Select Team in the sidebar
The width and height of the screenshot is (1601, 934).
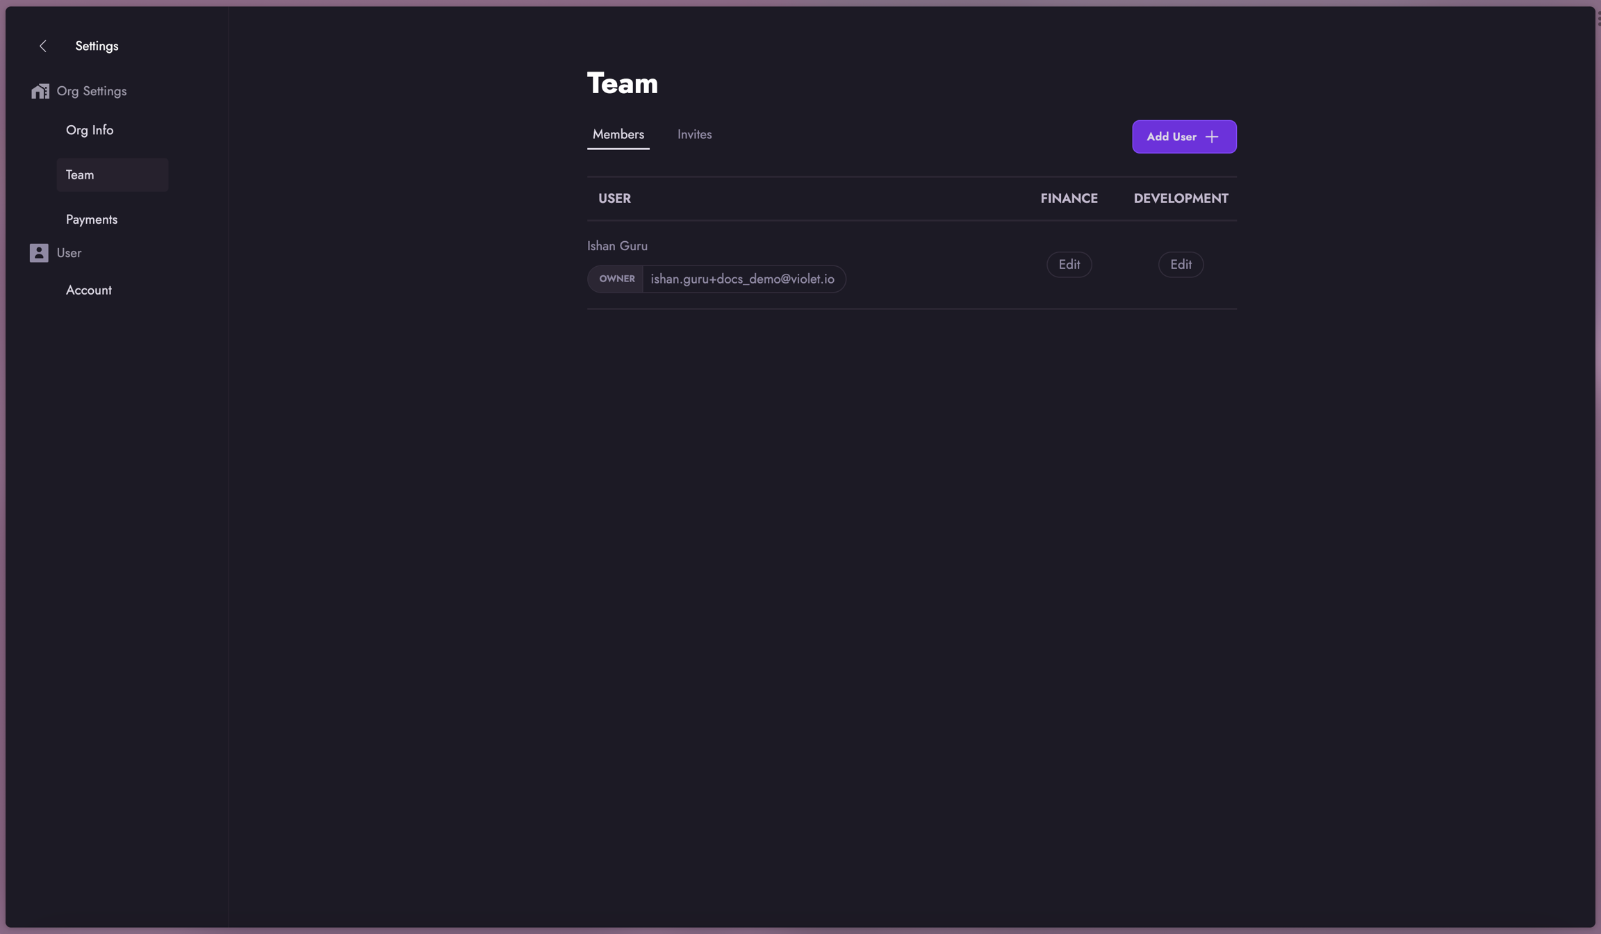80,174
